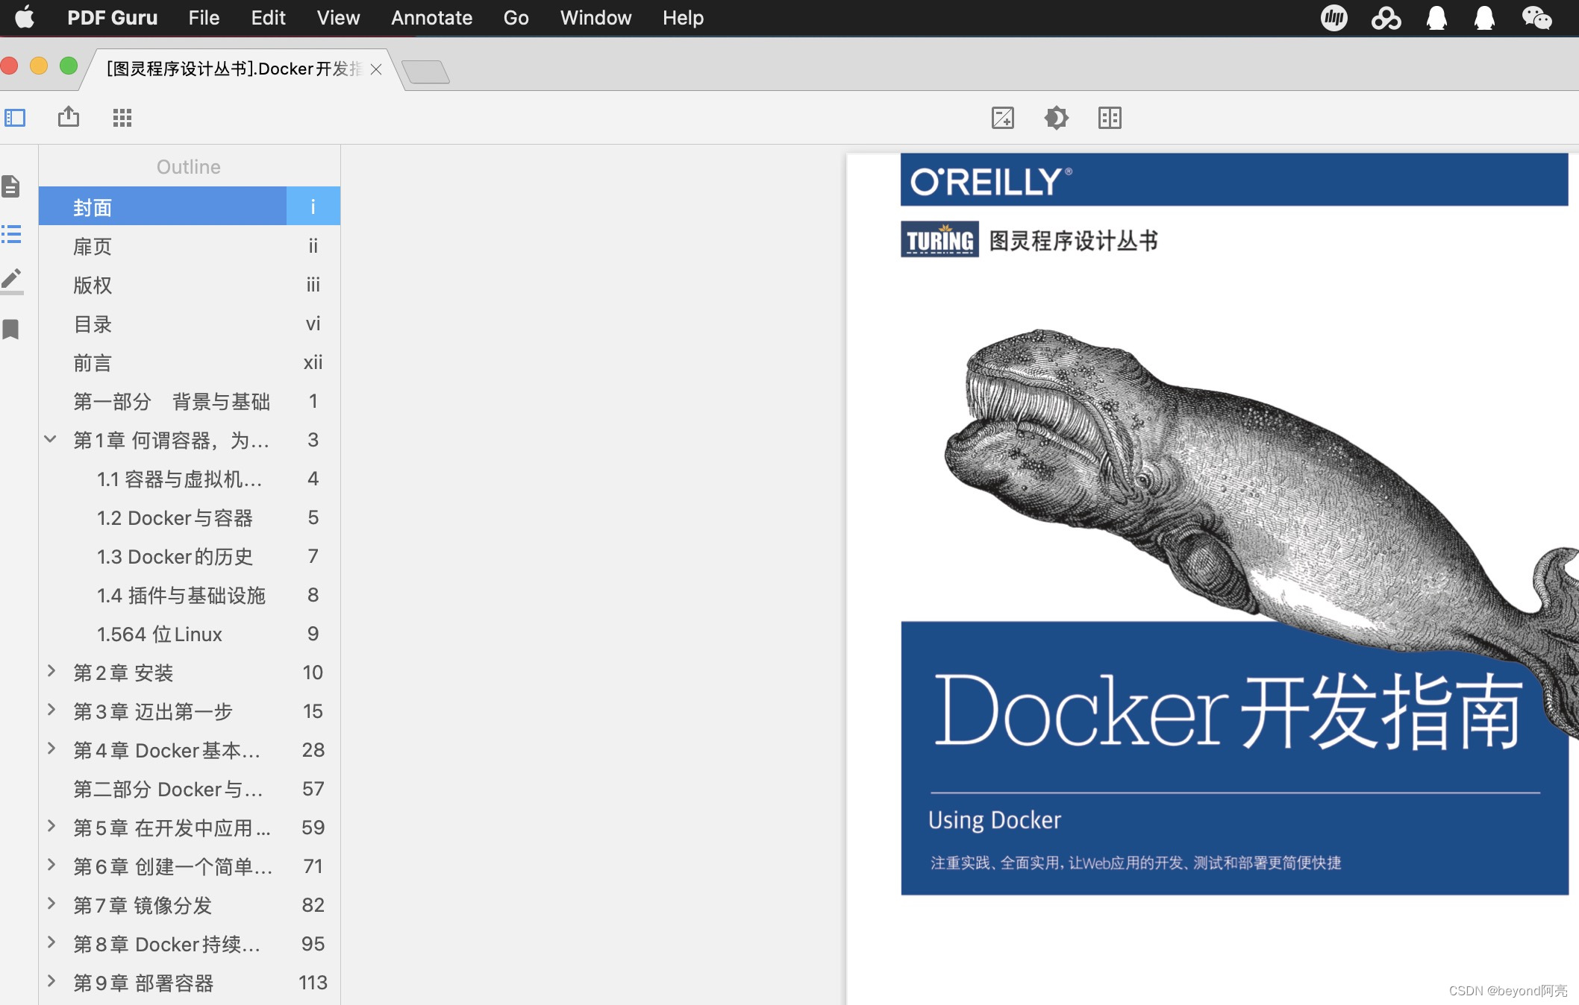
Task: Toggle two-page split view icon
Action: click(1110, 118)
